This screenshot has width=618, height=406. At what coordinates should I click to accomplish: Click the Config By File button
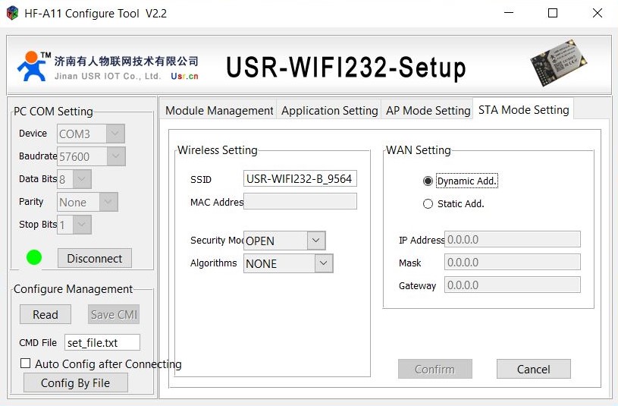coord(76,382)
